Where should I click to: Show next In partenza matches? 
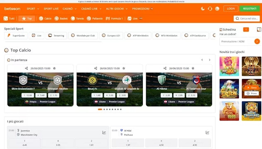(209, 60)
